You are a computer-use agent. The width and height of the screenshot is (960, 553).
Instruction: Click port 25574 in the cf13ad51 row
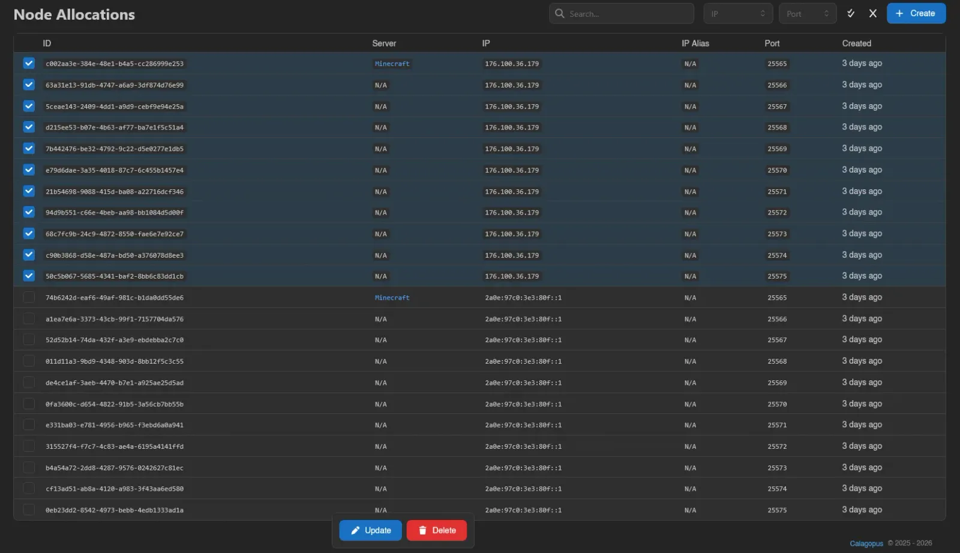pos(777,489)
